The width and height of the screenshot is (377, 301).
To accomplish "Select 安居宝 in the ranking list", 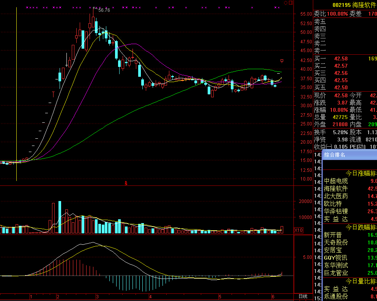I will pos(333,250).
